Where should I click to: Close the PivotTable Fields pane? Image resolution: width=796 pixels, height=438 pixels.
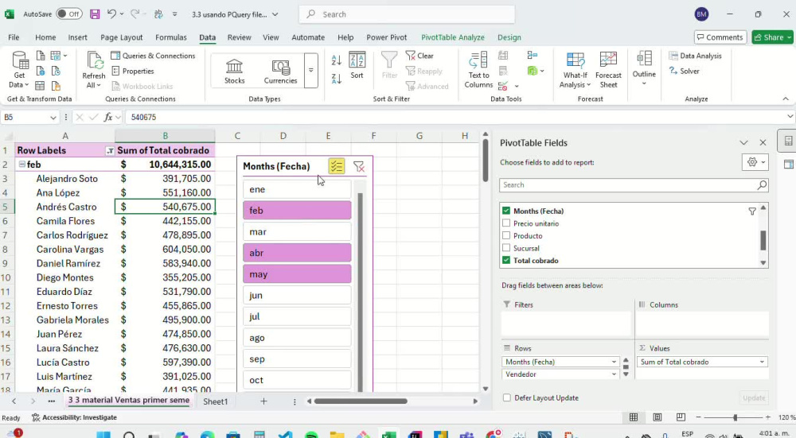click(763, 143)
